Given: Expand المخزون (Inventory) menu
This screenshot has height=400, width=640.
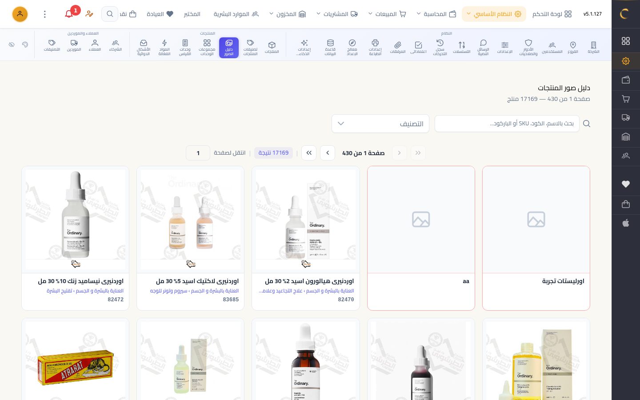Looking at the screenshot, I should coord(288,14).
